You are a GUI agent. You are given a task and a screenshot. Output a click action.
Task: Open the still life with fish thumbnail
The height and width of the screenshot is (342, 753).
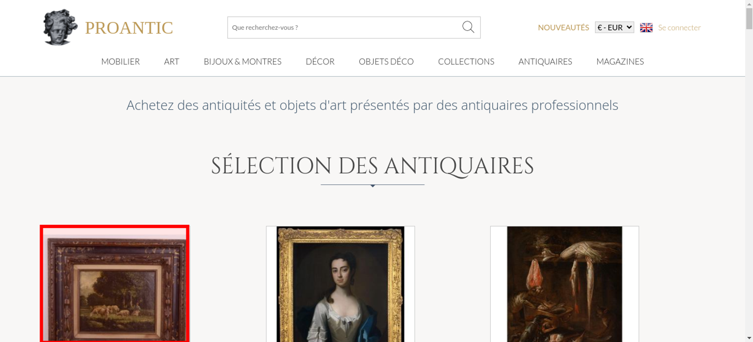pyautogui.click(x=564, y=284)
